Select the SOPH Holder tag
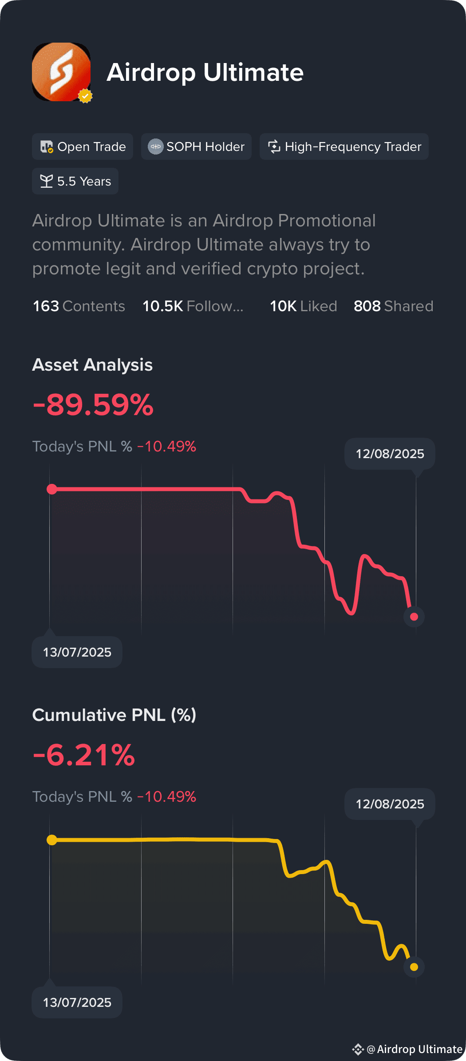466x1061 pixels. pyautogui.click(x=196, y=146)
